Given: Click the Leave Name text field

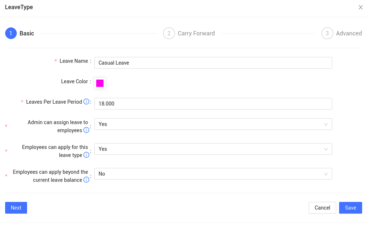Looking at the screenshot, I should click(213, 63).
